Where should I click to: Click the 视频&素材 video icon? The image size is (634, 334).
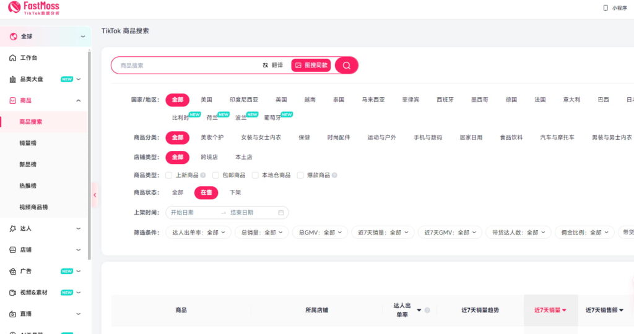pyautogui.click(x=12, y=293)
